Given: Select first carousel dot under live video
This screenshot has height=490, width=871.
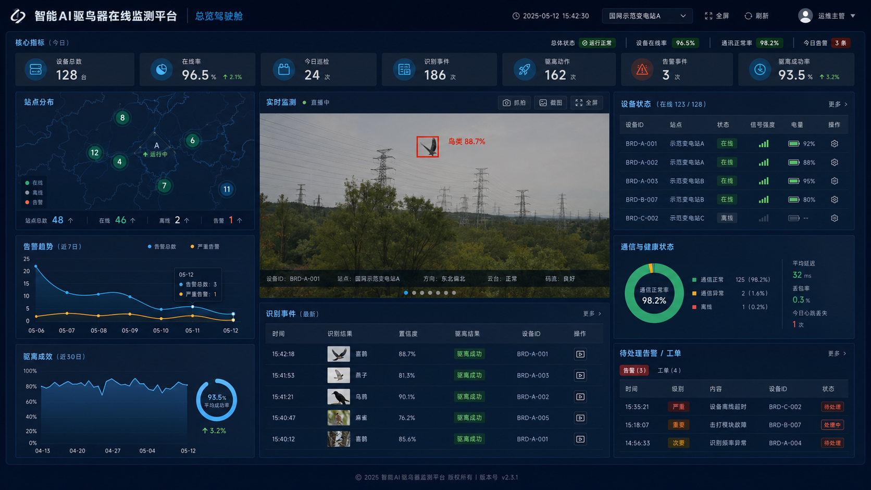Looking at the screenshot, I should coord(406,293).
